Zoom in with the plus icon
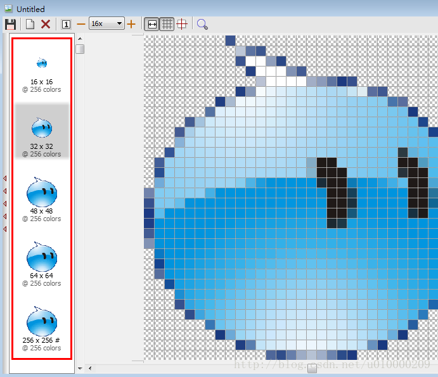The image size is (438, 377). pyautogui.click(x=131, y=24)
